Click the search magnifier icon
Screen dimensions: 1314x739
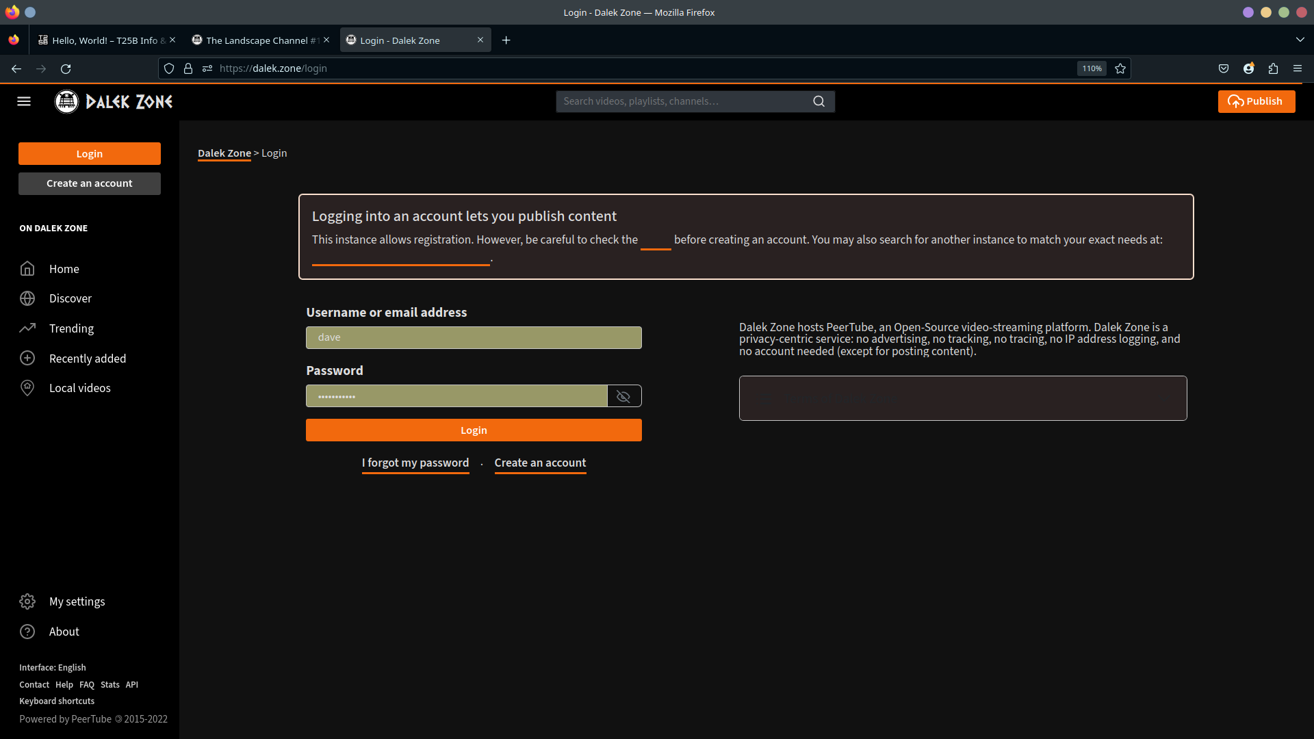coord(819,101)
